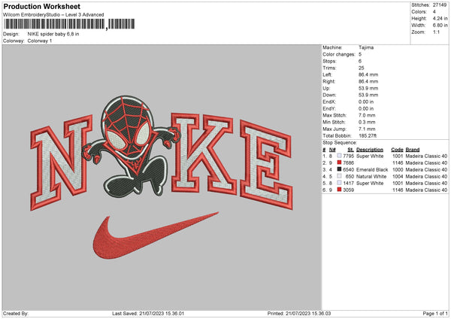Select the red swatch for stop 3059
This screenshot has height=319, width=451.
tap(339, 190)
